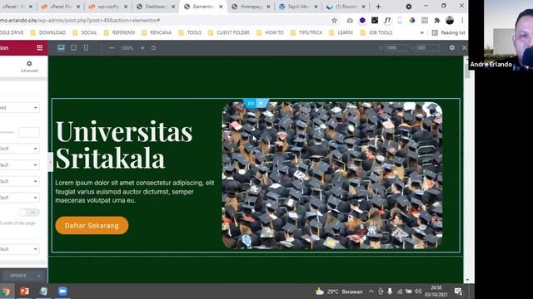Open the second panel dropdown below slider
Image resolution: width=533 pixels, height=299 pixels.
(19, 149)
